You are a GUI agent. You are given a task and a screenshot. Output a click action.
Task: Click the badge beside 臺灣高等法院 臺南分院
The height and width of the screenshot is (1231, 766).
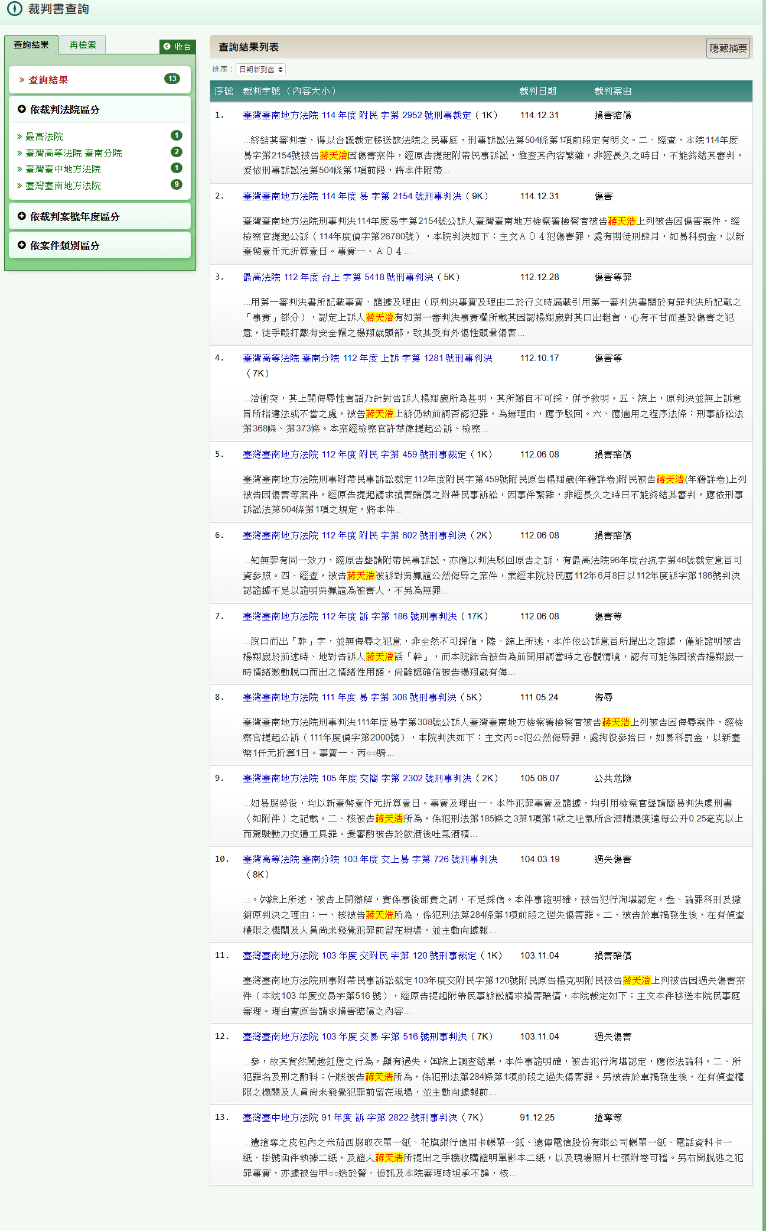(x=176, y=152)
